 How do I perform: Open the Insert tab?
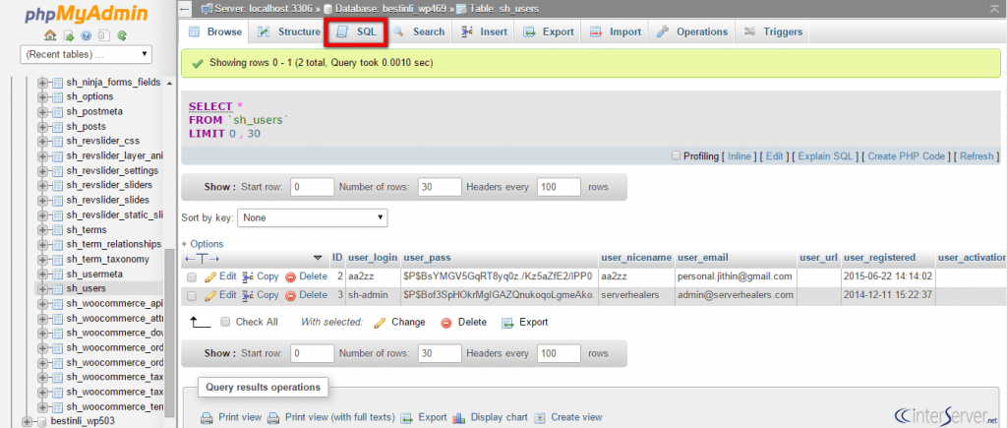pyautogui.click(x=484, y=32)
